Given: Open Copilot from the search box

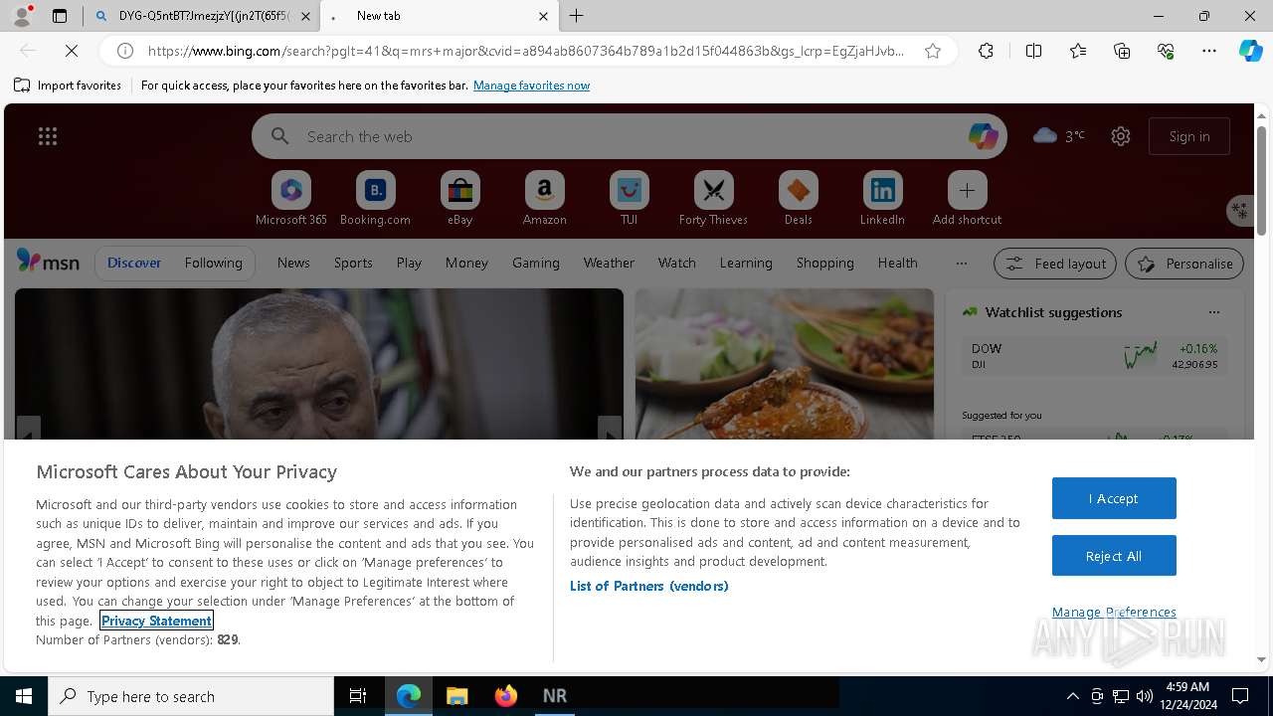Looking at the screenshot, I should (x=983, y=136).
